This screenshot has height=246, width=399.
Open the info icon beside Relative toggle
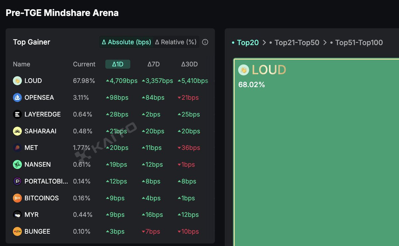click(205, 42)
